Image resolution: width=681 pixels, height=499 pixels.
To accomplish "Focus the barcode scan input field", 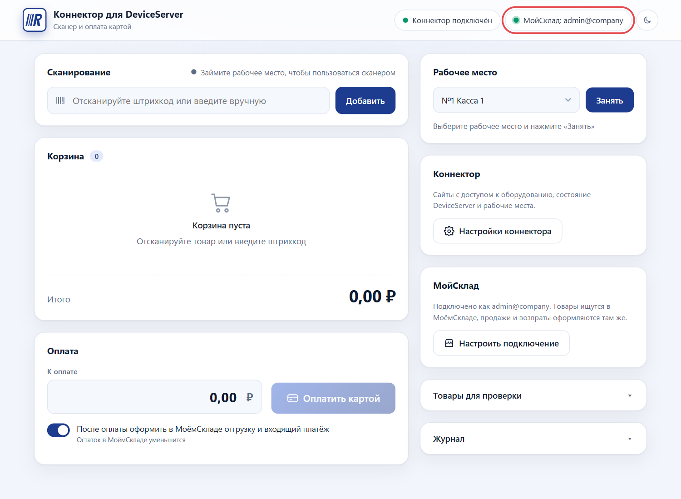I will 188,101.
